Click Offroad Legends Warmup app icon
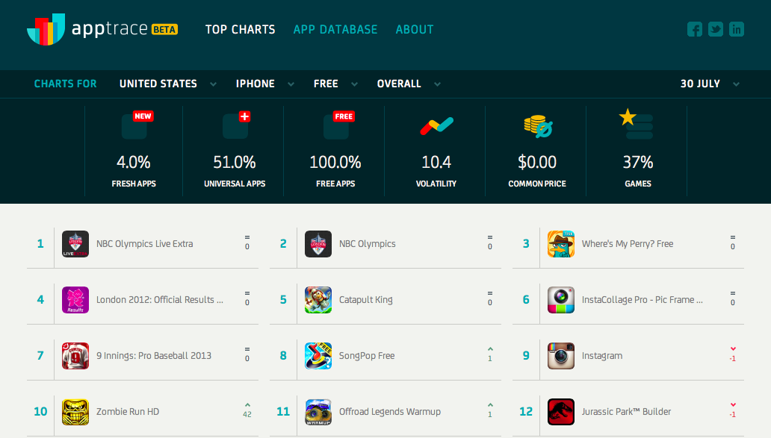The height and width of the screenshot is (438, 771). point(318,412)
